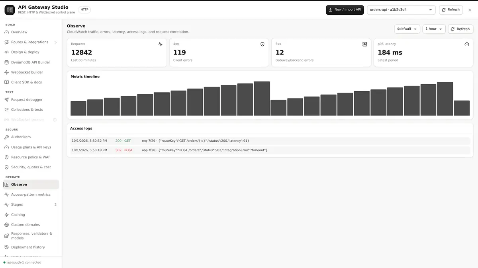478x268 pixels.
Task: Click the gauge icon on p95 latency card
Action: click(467, 44)
